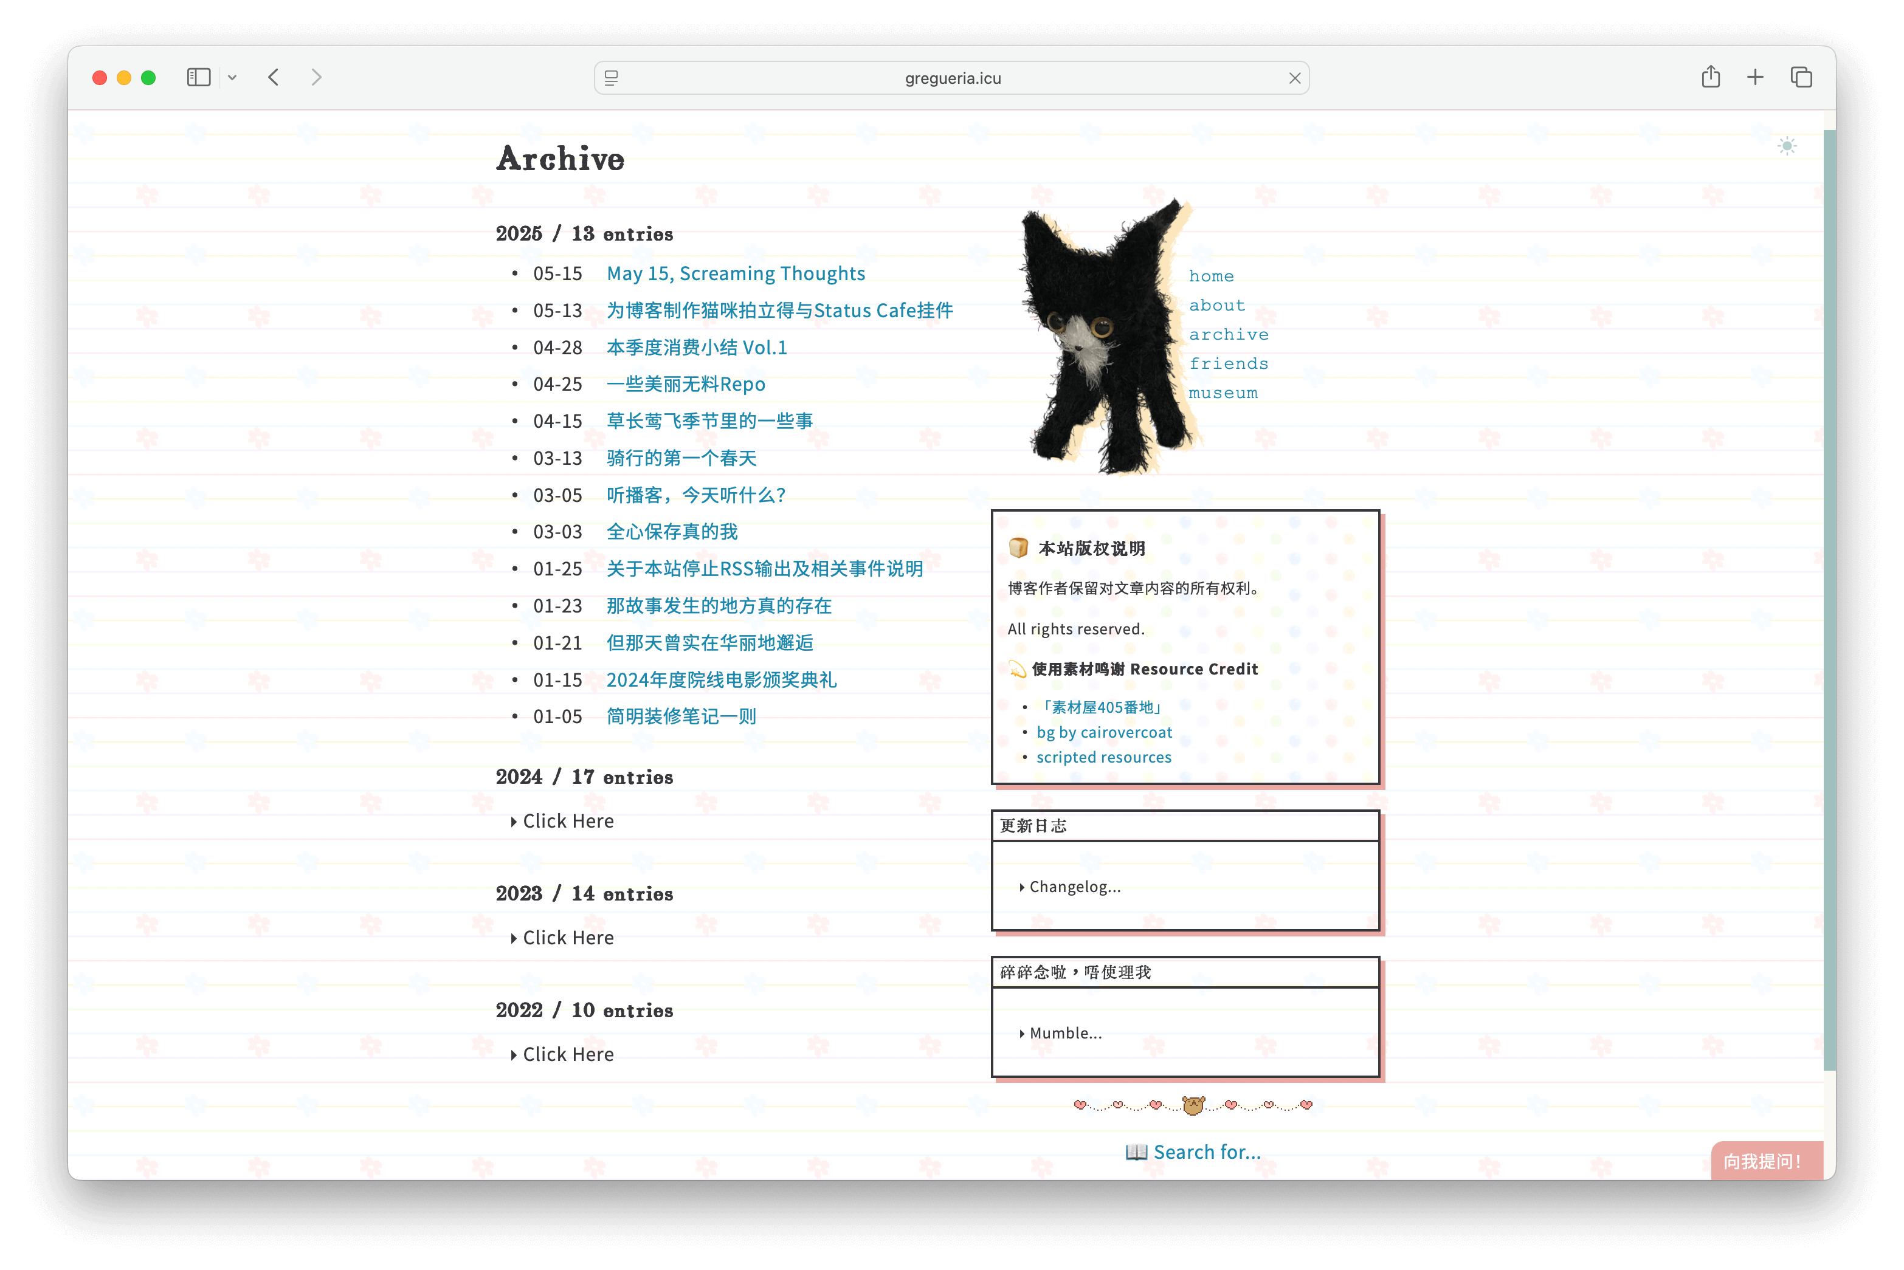Viewport: 1904px width, 1270px height.
Task: Go back to previous page
Action: pos(274,78)
